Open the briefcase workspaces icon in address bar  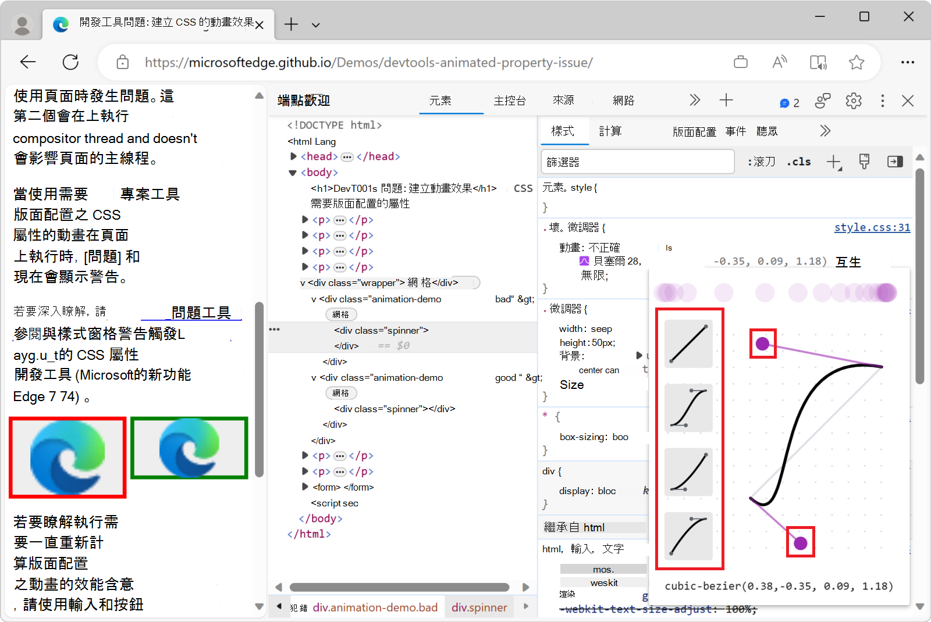tap(741, 62)
